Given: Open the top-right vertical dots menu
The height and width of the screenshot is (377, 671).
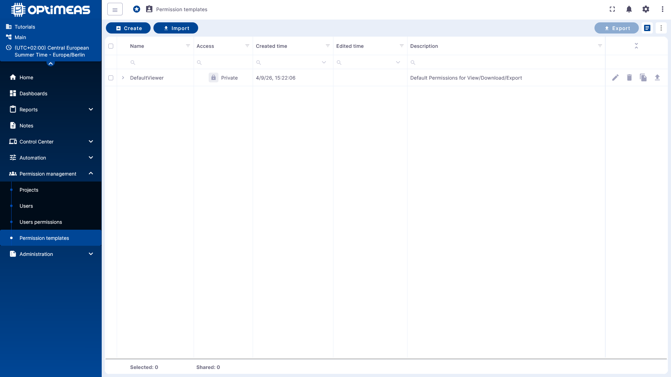Looking at the screenshot, I should pos(663,9).
